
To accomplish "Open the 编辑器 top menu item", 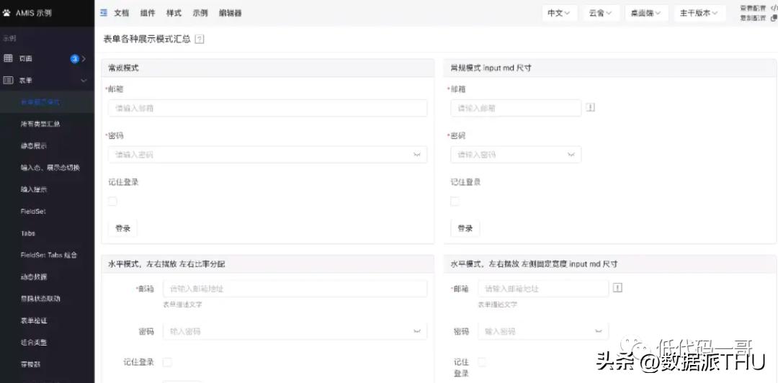I will [230, 13].
